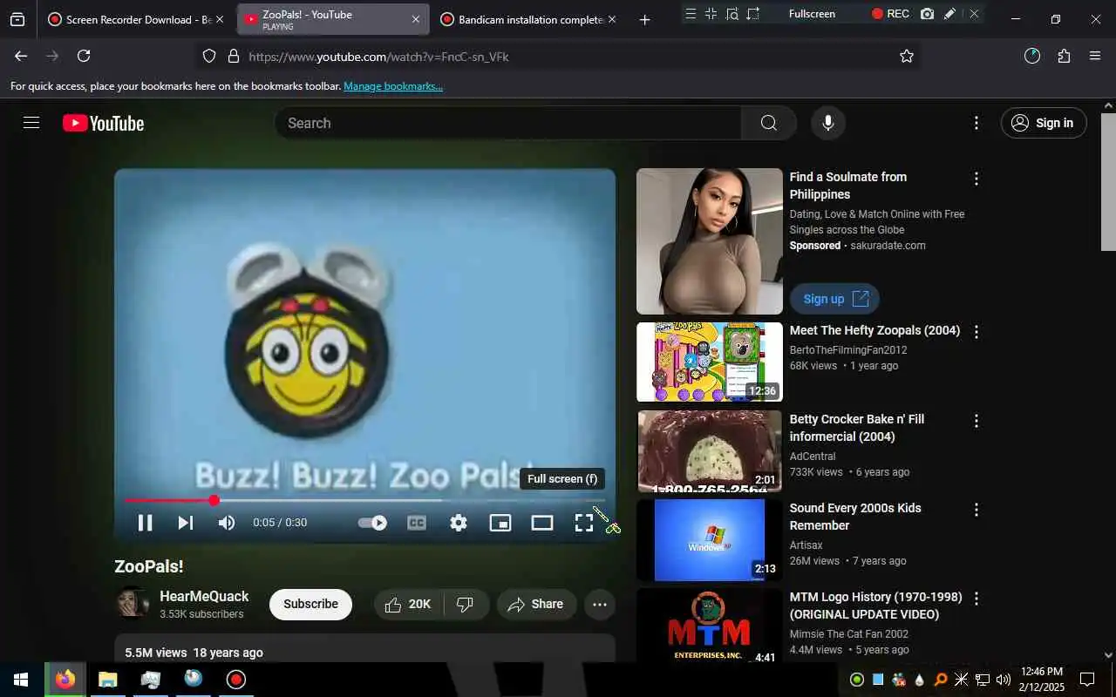Select Bandicam find-window capture icon
This screenshot has width=1116, height=697.
tap(732, 13)
